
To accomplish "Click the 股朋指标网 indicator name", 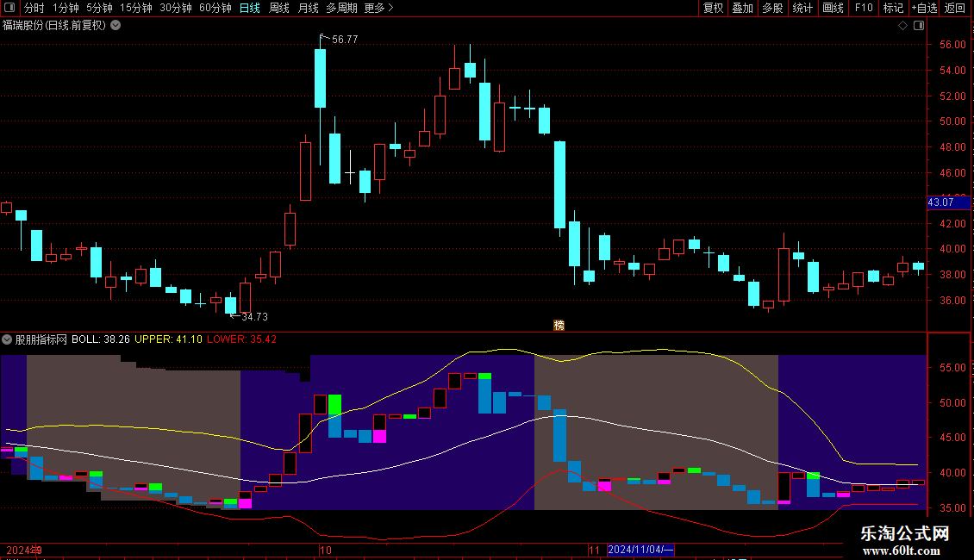I will (x=41, y=339).
